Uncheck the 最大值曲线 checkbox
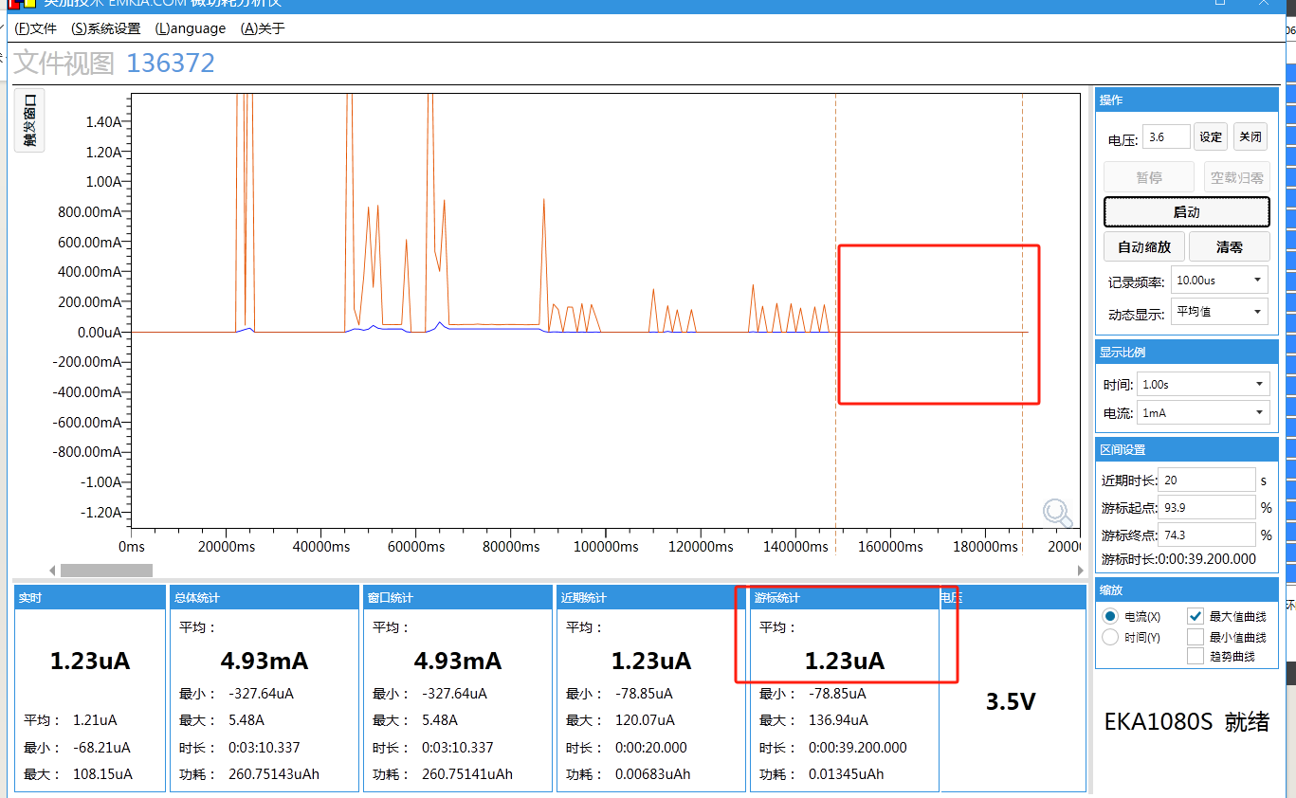Viewport: 1296px width, 798px height. (x=1196, y=616)
